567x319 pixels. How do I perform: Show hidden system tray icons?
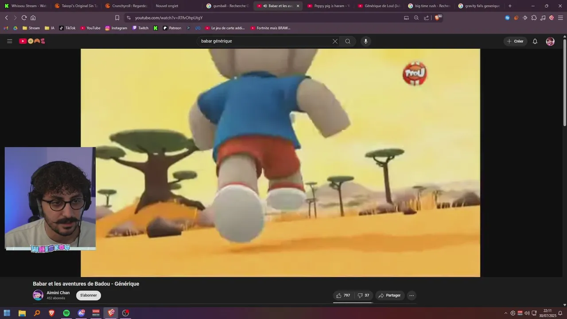click(506, 313)
